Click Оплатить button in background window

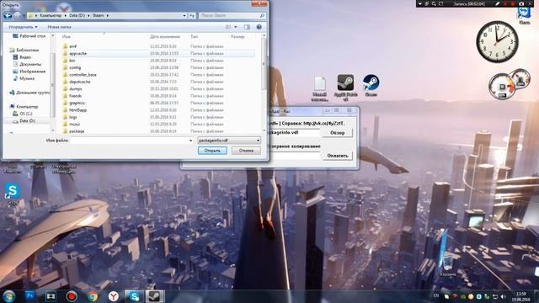click(337, 156)
